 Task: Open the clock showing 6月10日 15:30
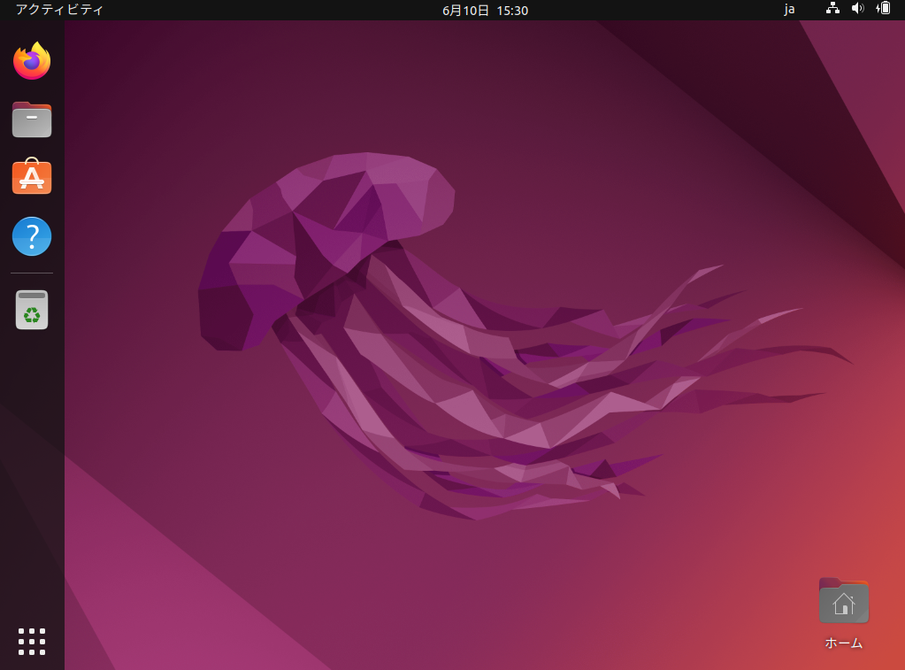pos(485,11)
